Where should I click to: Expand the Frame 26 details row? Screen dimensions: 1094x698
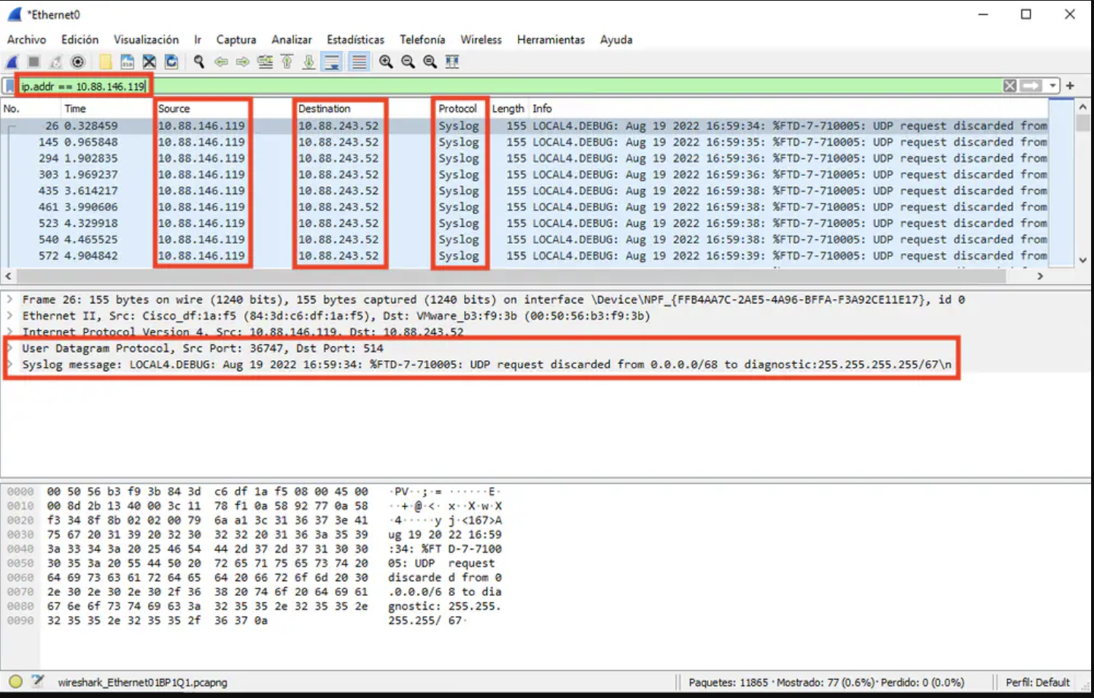(x=10, y=300)
